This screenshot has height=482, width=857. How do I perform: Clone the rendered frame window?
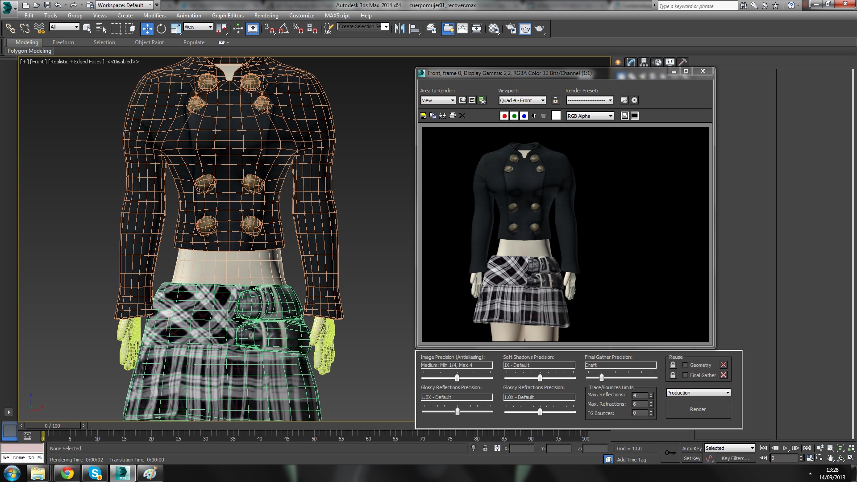pos(442,116)
